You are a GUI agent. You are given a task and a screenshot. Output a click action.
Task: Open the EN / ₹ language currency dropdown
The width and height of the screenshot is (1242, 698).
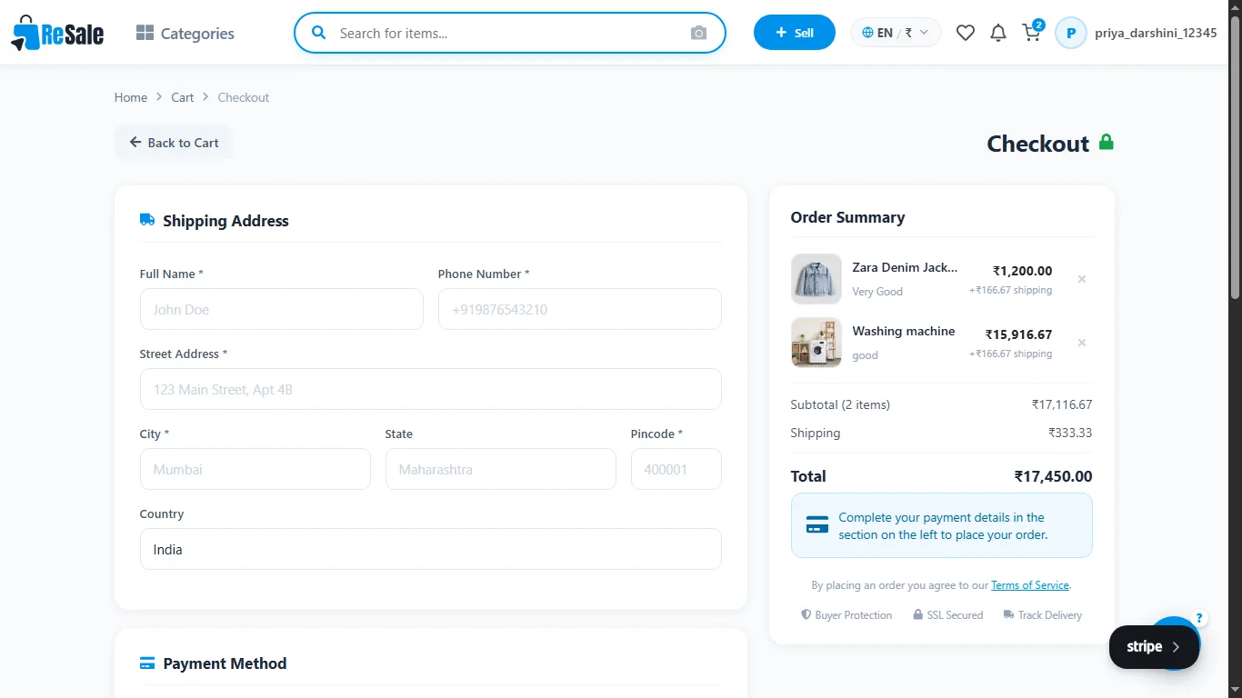pyautogui.click(x=896, y=33)
